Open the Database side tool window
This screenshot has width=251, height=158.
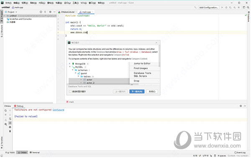[248, 17]
